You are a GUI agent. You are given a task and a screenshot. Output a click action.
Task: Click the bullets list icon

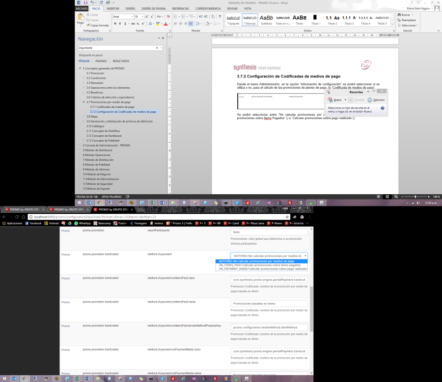coord(175,17)
